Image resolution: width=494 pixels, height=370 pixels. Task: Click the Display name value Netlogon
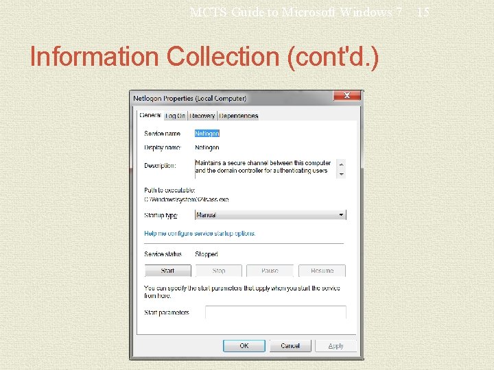click(x=207, y=147)
